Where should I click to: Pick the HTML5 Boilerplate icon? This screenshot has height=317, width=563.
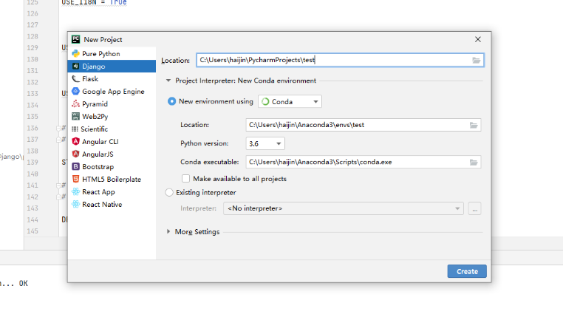pyautogui.click(x=75, y=179)
